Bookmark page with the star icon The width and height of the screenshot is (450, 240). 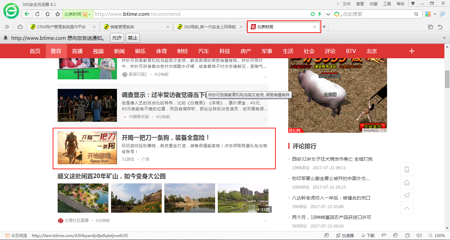[58, 14]
